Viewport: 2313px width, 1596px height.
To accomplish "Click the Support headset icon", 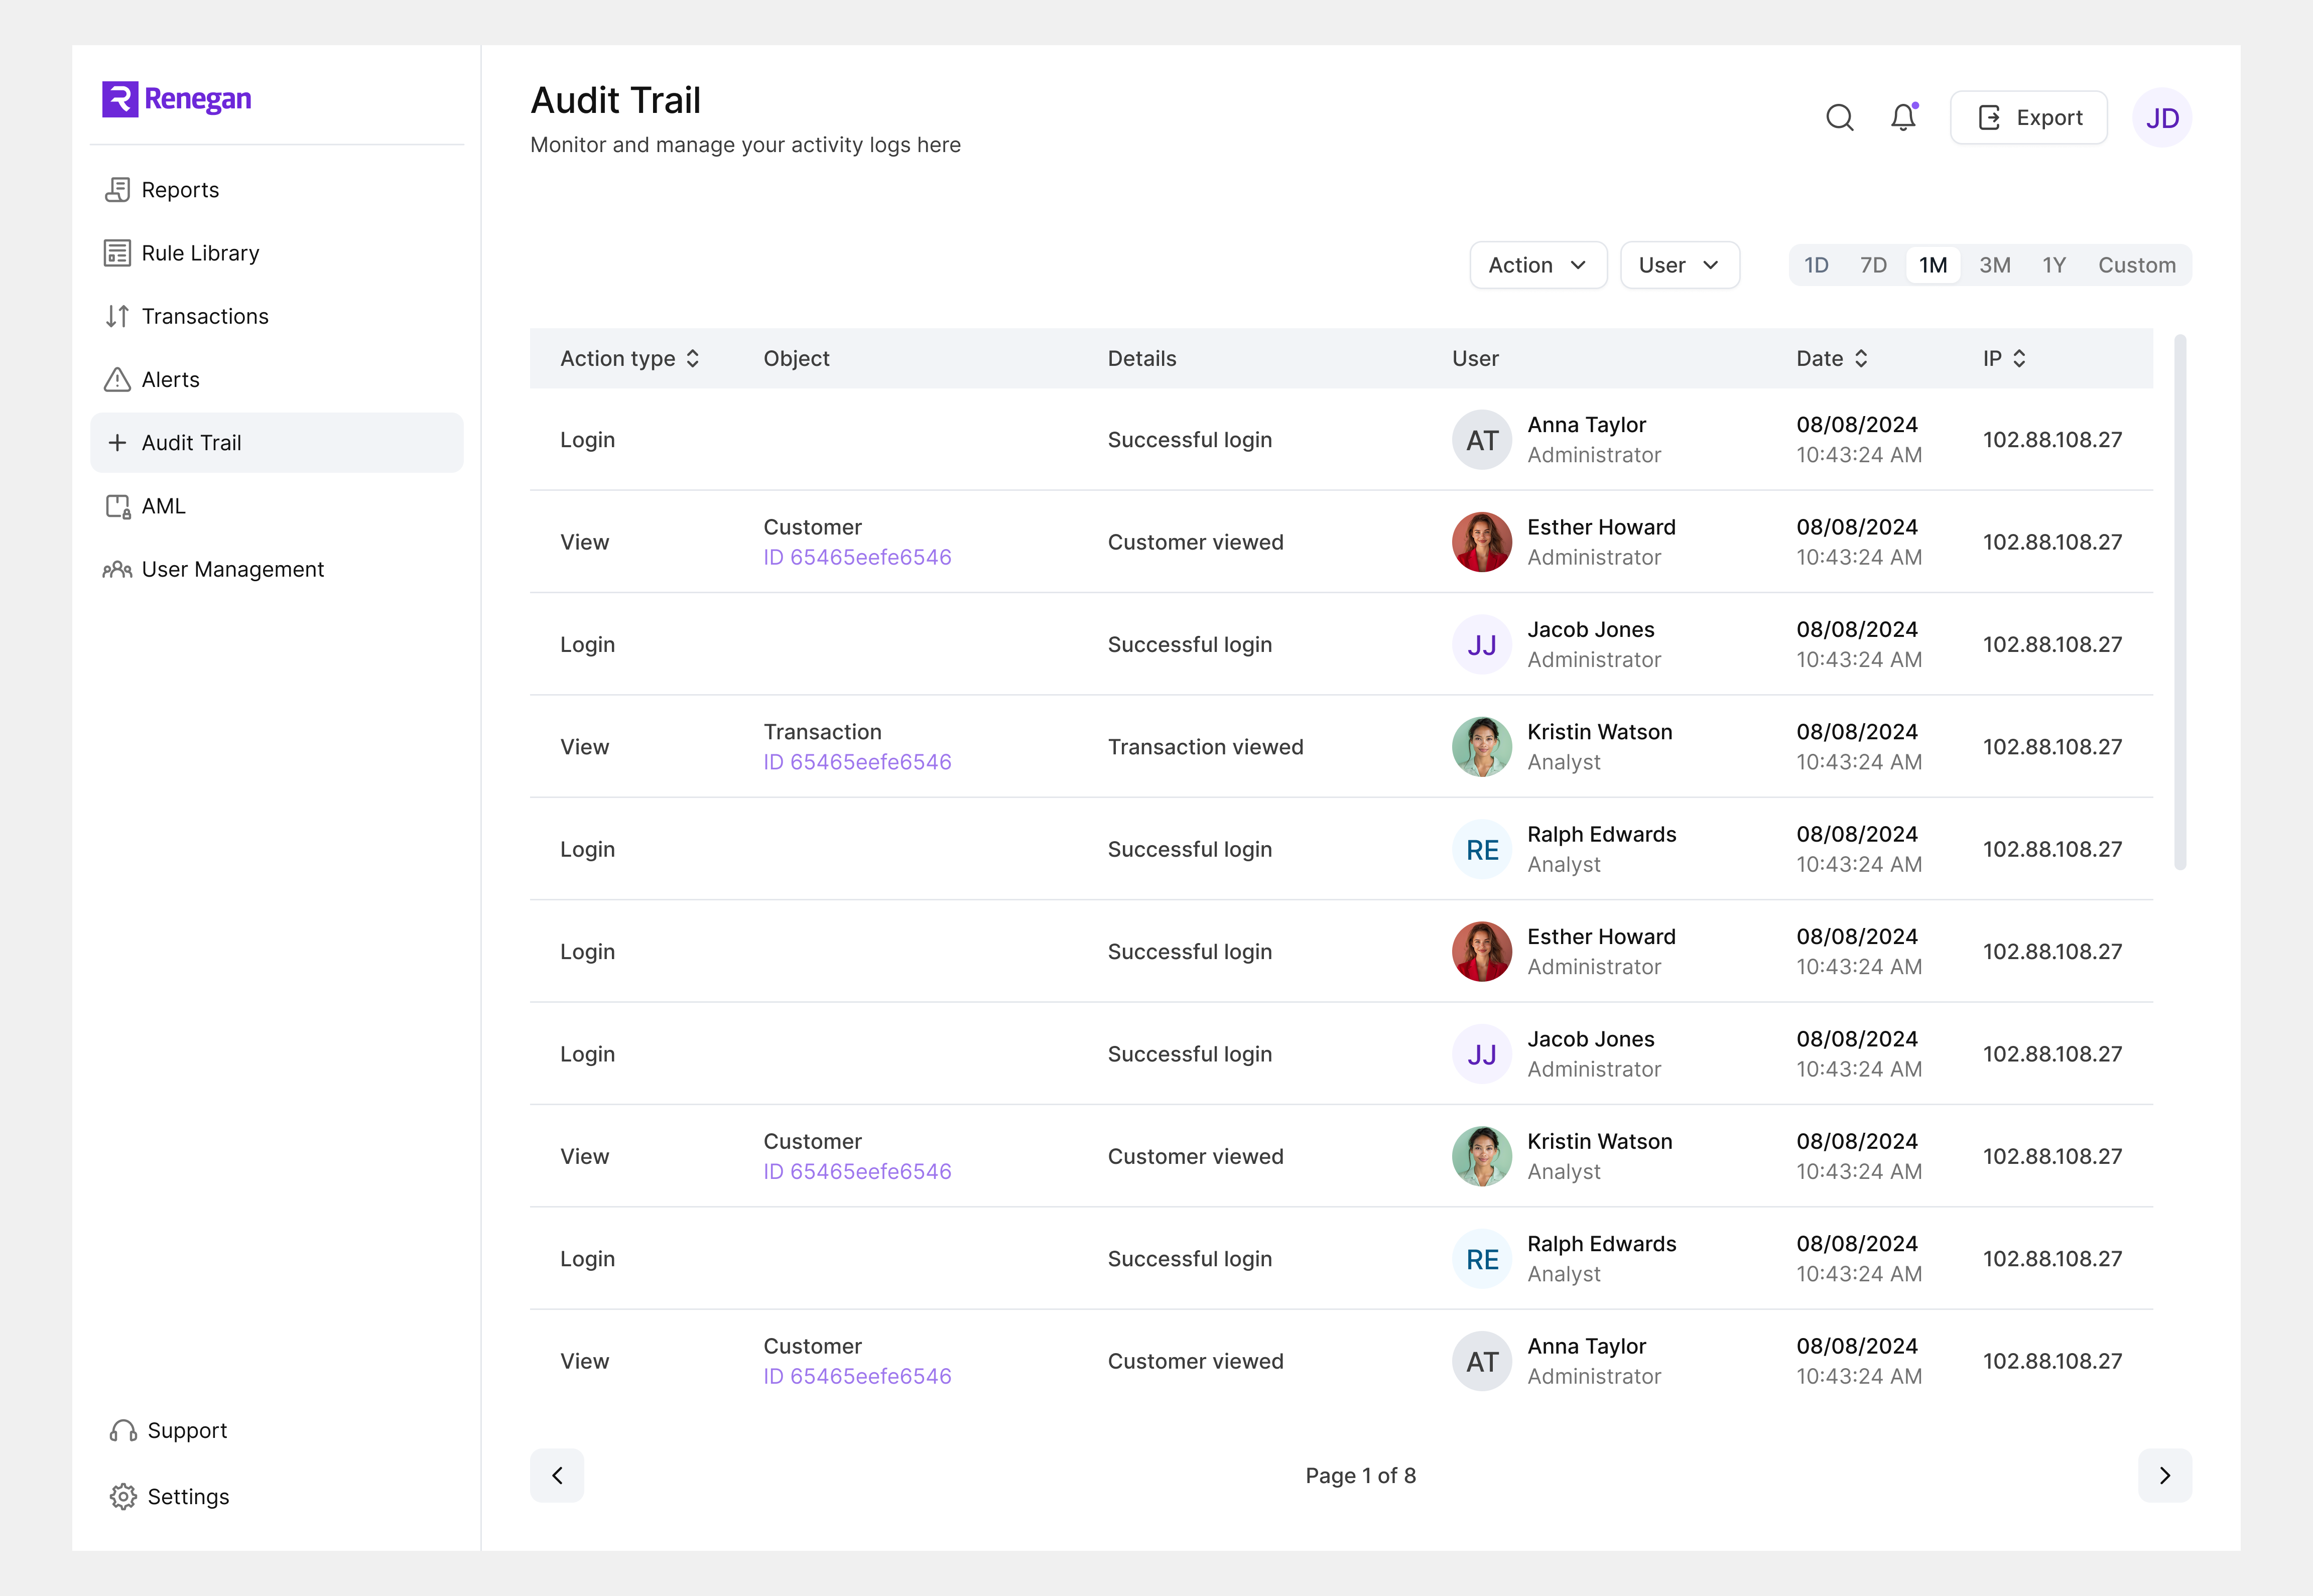I will 123,1430.
